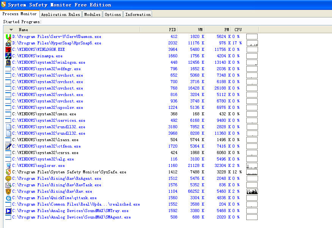Sort the list by Name column header
This screenshot has height=228, width=332.
point(76,30)
